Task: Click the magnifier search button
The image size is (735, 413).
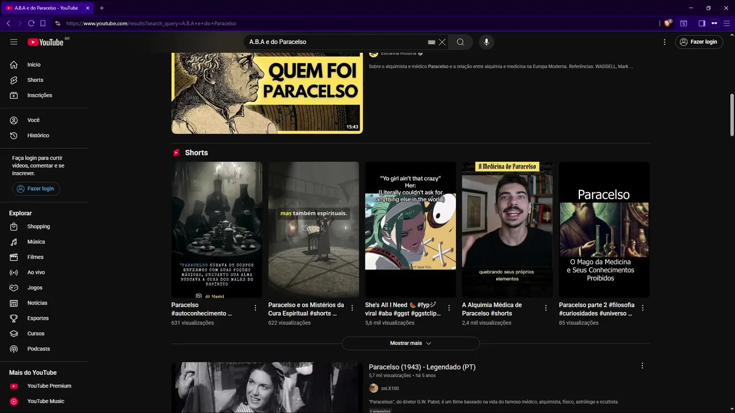Action: pos(461,42)
